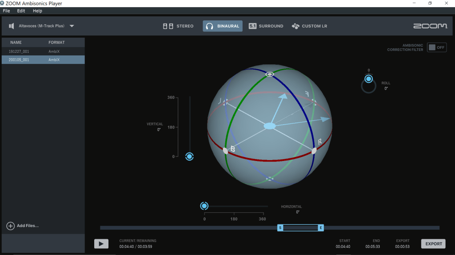Select the Stereo playback mode

pos(178,26)
